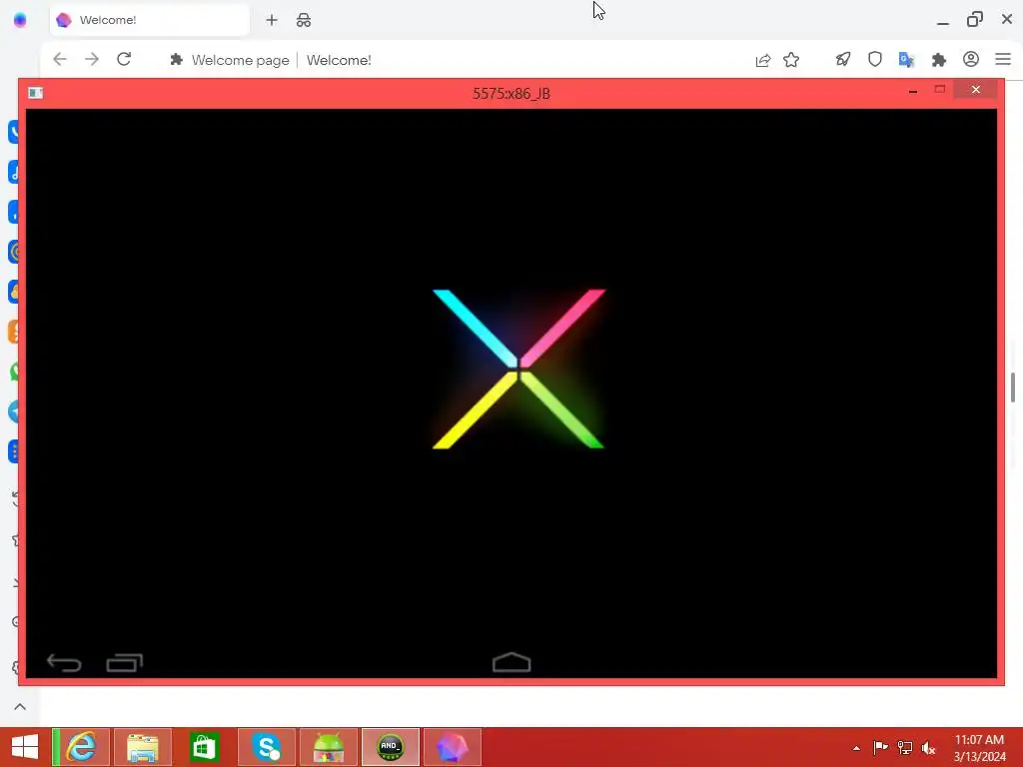Open a new browser tab
Image resolution: width=1023 pixels, height=767 pixels.
pyautogui.click(x=272, y=20)
